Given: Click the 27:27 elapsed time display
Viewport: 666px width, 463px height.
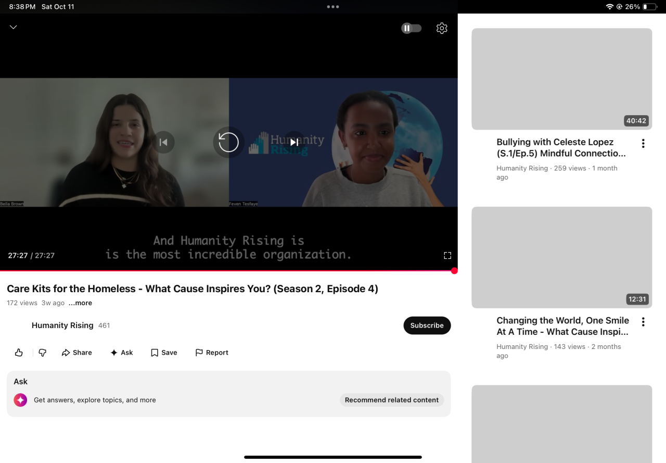Looking at the screenshot, I should tap(18, 255).
